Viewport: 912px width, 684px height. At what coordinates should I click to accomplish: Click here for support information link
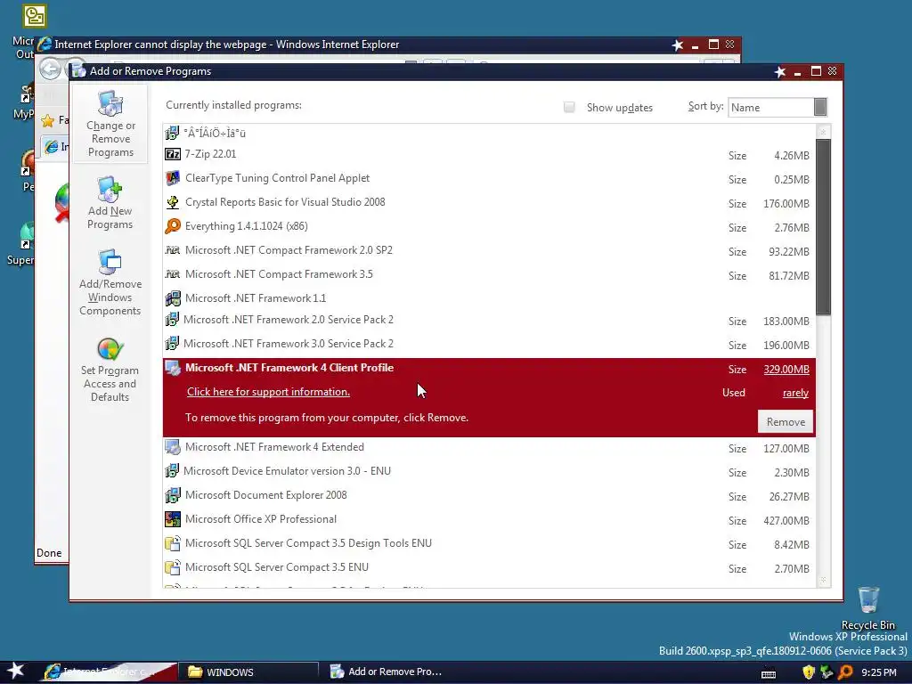(x=268, y=392)
